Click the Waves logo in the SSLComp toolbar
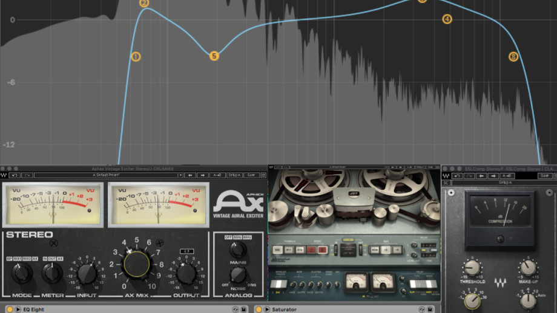The image size is (557, 313). point(446,176)
